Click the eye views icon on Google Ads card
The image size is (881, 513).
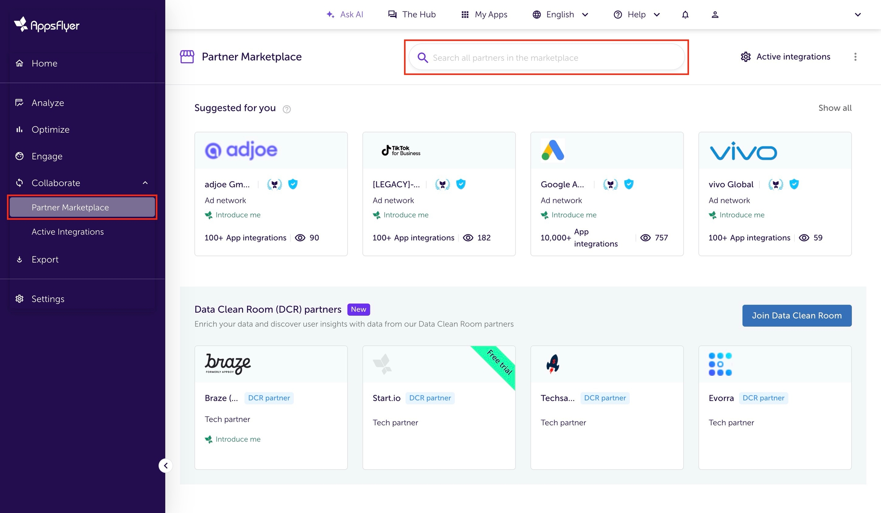645,238
